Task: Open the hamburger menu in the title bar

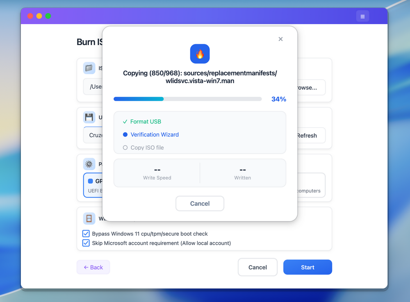Action: pos(362,16)
